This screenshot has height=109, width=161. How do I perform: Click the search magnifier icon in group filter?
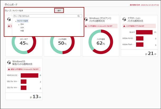click(78, 16)
